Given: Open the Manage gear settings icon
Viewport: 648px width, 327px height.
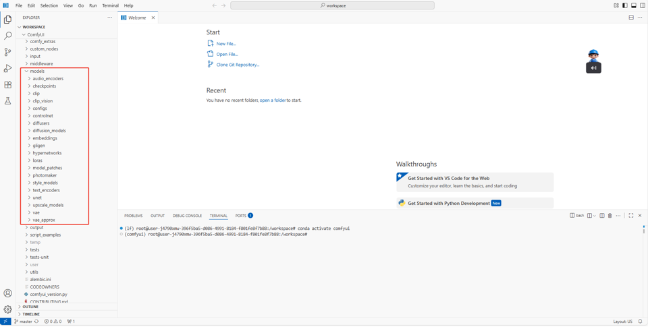Looking at the screenshot, I should tap(8, 309).
